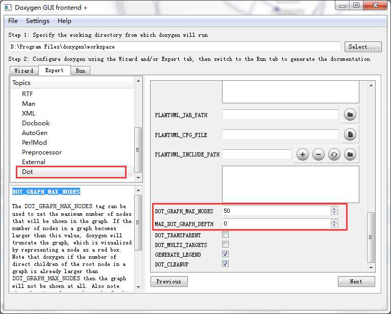The width and height of the screenshot is (391, 314).
Task: Click the Doxygen app icon in title bar
Action: coord(8,8)
